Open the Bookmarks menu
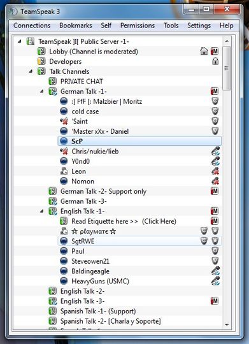The image size is (249, 344). 76,25
